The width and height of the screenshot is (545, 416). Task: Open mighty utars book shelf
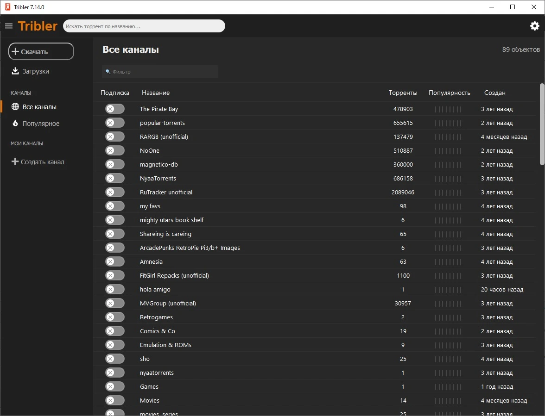tap(171, 220)
